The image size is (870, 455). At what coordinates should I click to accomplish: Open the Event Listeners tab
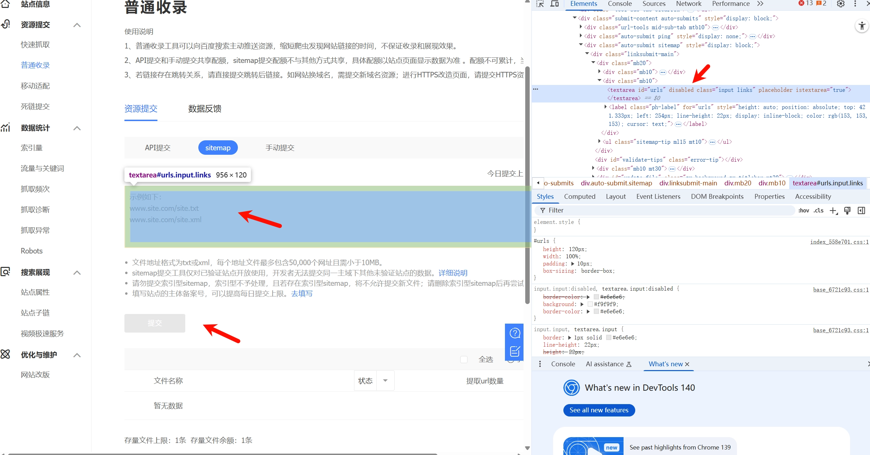coord(658,196)
